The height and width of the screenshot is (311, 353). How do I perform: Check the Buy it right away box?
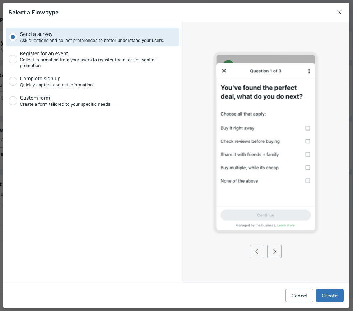coord(307,128)
